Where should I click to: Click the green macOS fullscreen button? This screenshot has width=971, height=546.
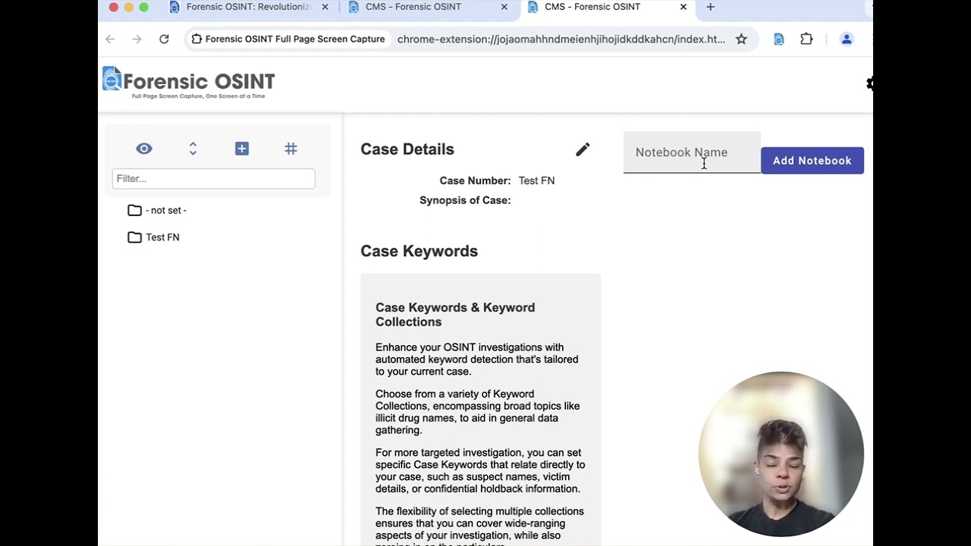[144, 7]
